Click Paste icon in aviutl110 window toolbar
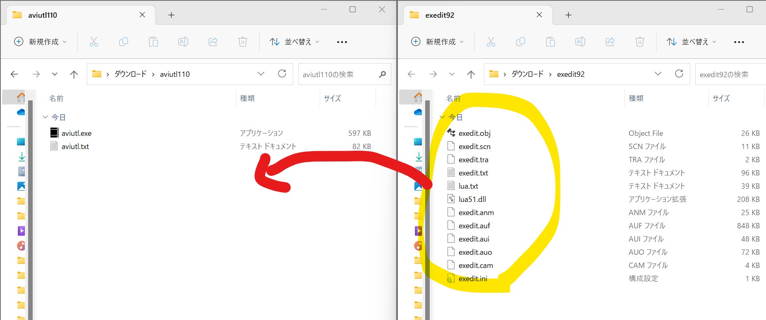Viewport: 766px width, 320px height. pyautogui.click(x=153, y=42)
